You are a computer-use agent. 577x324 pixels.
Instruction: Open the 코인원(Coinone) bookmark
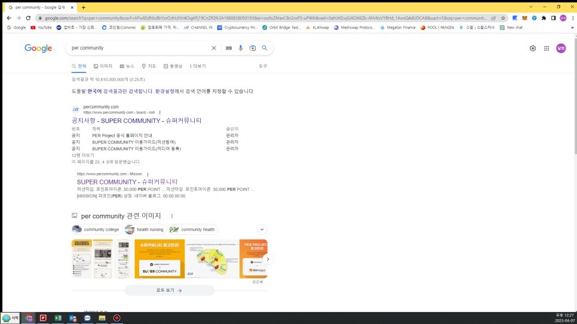(118, 27)
